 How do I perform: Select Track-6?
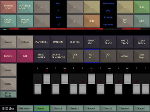(125, 108)
